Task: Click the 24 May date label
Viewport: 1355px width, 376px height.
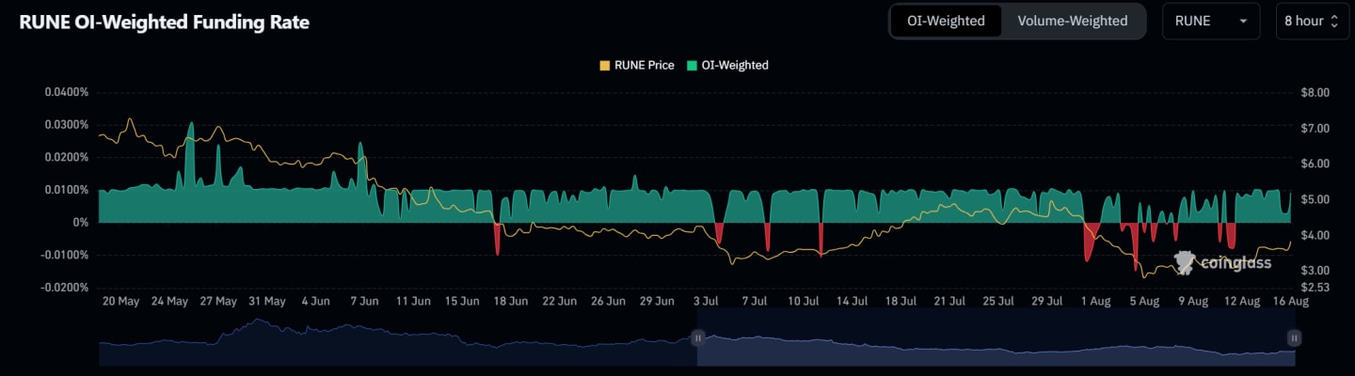Action: (x=170, y=302)
